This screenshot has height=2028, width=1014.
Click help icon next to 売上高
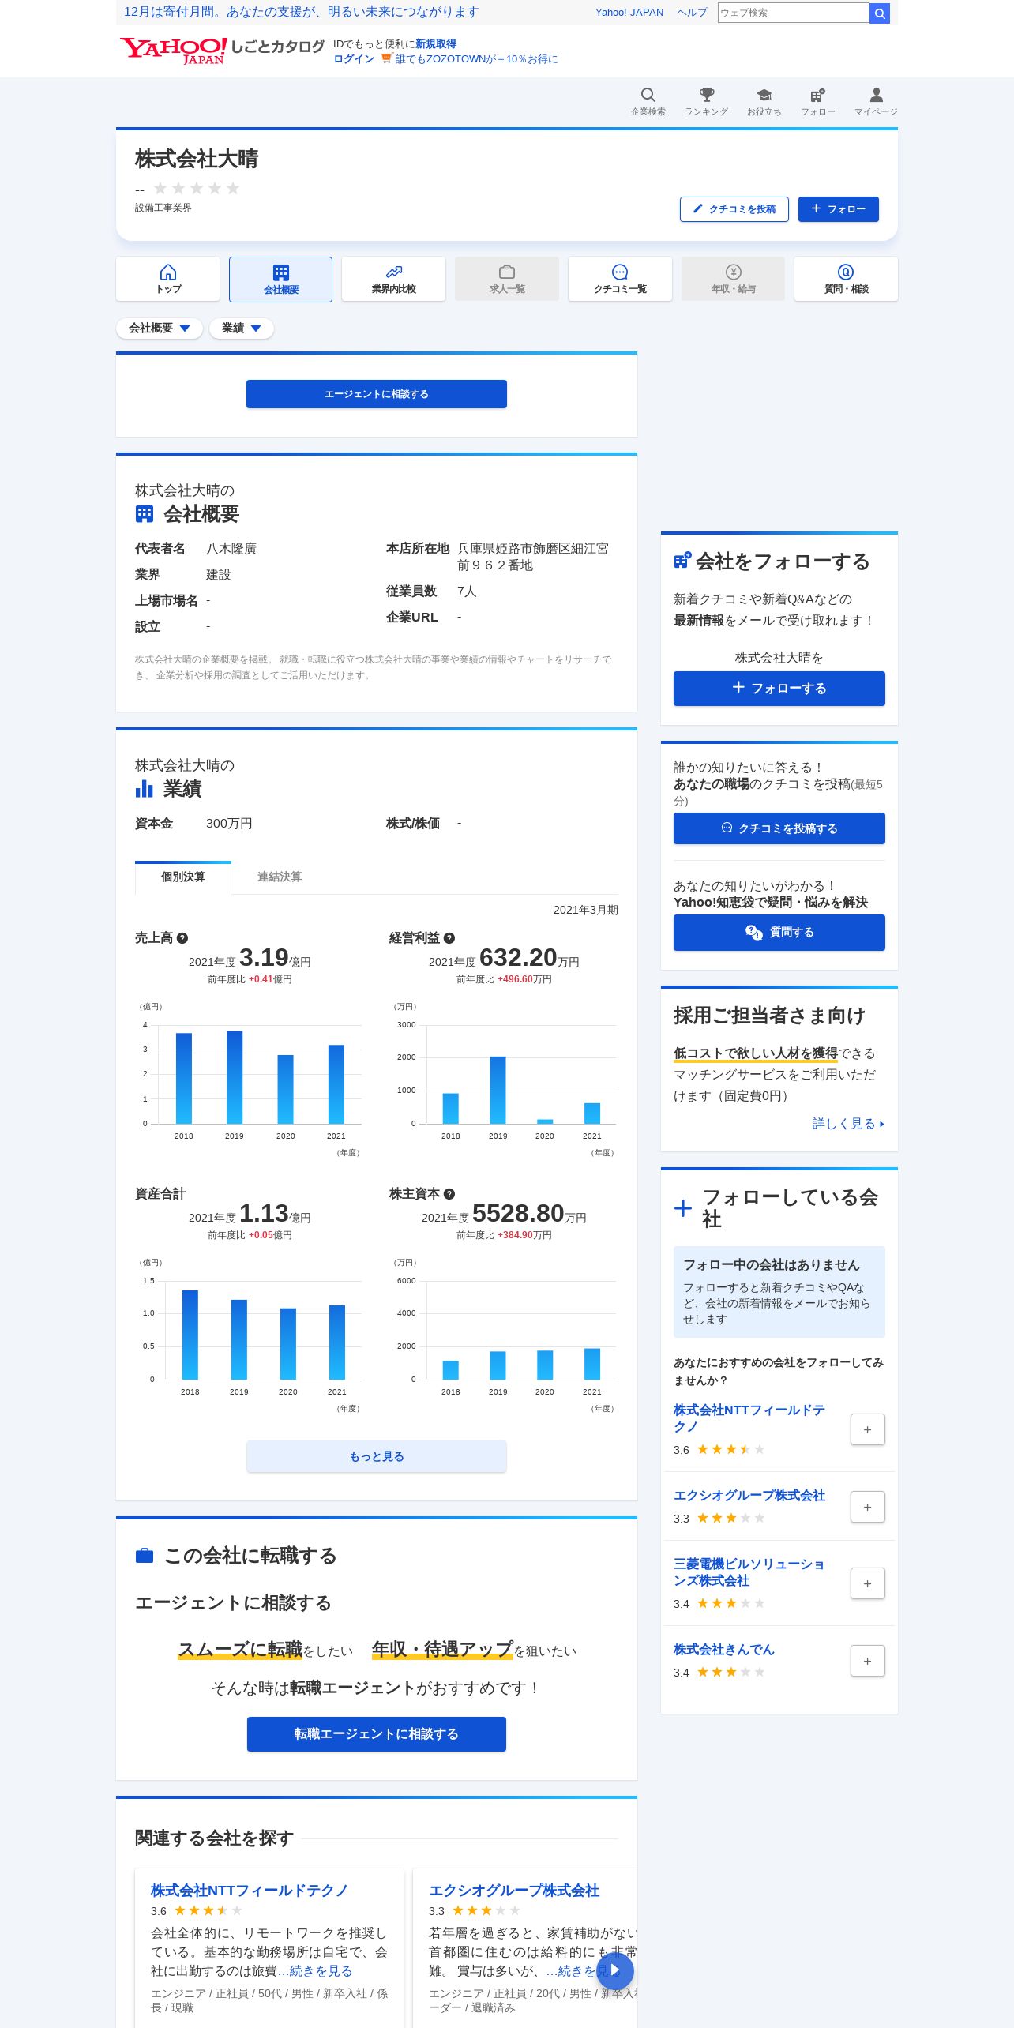point(182,938)
